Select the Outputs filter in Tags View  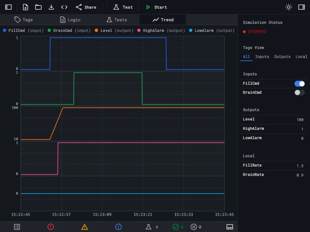[x=282, y=56]
